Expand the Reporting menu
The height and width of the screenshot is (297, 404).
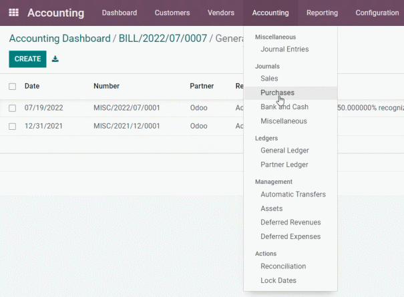point(322,13)
